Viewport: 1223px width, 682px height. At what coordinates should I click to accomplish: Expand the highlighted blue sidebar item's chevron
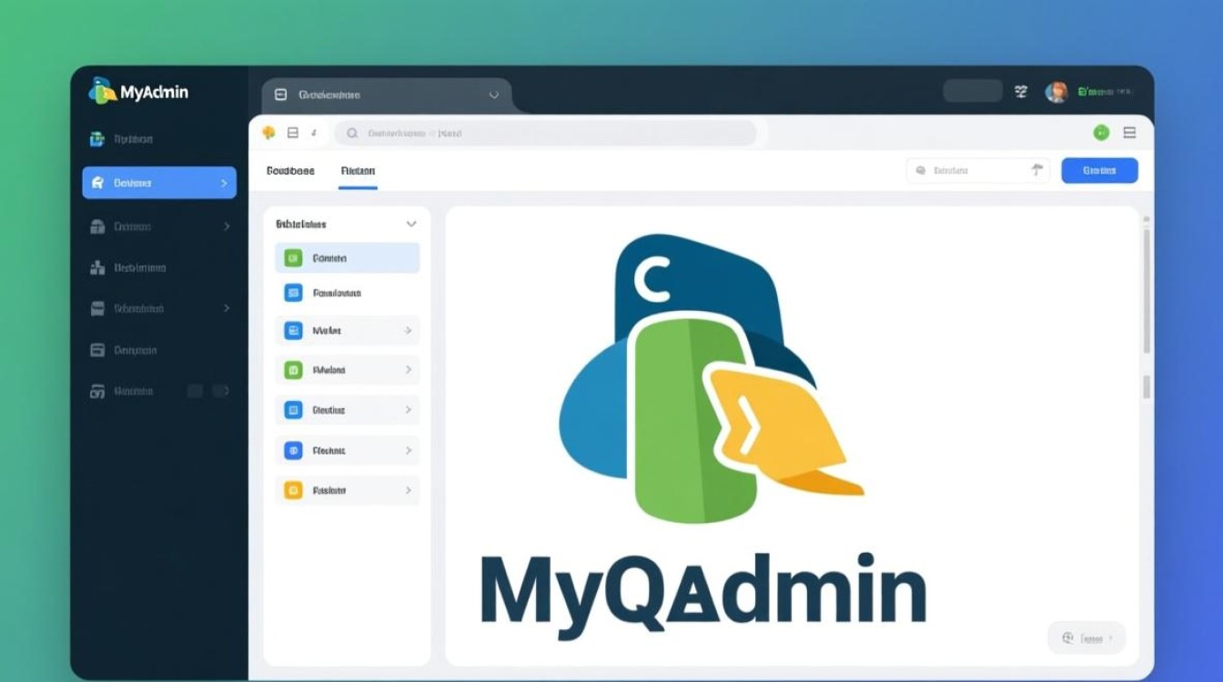pos(224,183)
